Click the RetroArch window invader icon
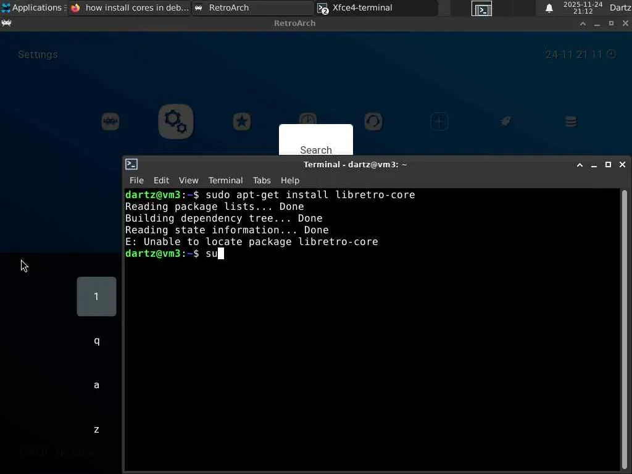Viewport: 632px width, 474px height. 6,23
